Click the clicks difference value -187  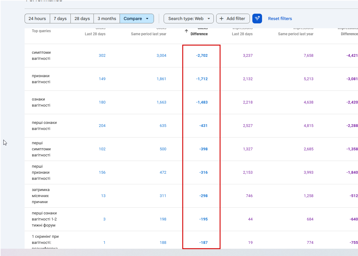tap(203, 243)
